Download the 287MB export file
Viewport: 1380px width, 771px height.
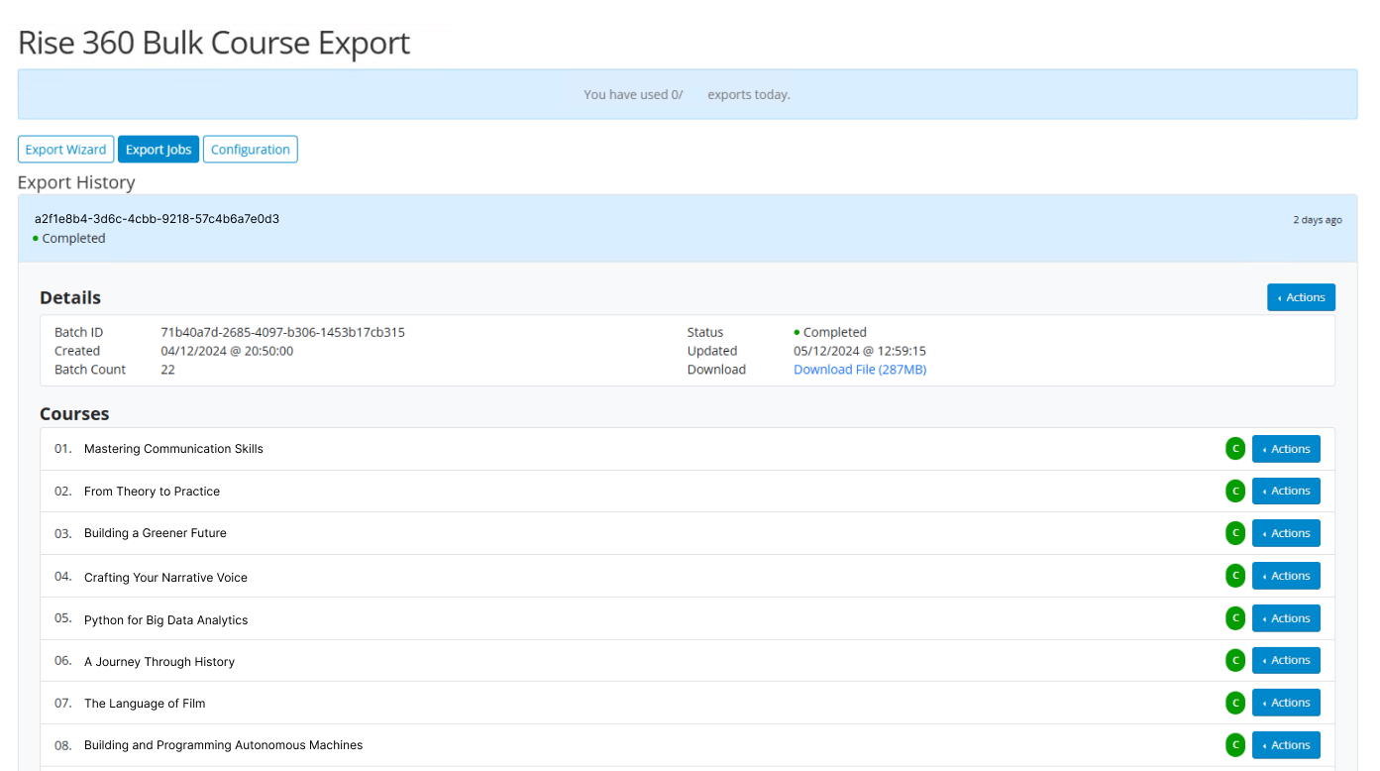860,370
